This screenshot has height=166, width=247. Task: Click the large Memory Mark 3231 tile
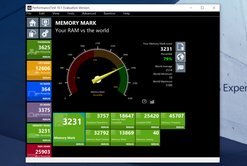click(69, 127)
